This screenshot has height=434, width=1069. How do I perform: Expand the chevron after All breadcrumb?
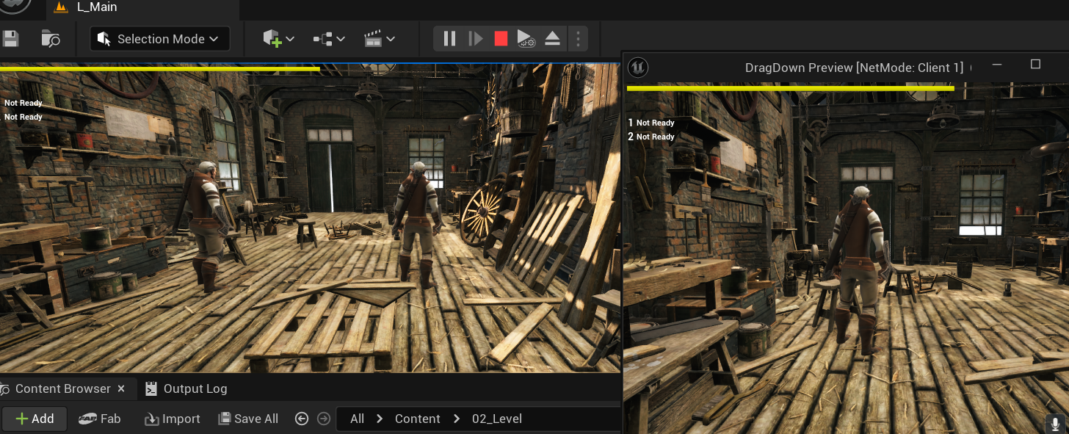(x=380, y=419)
